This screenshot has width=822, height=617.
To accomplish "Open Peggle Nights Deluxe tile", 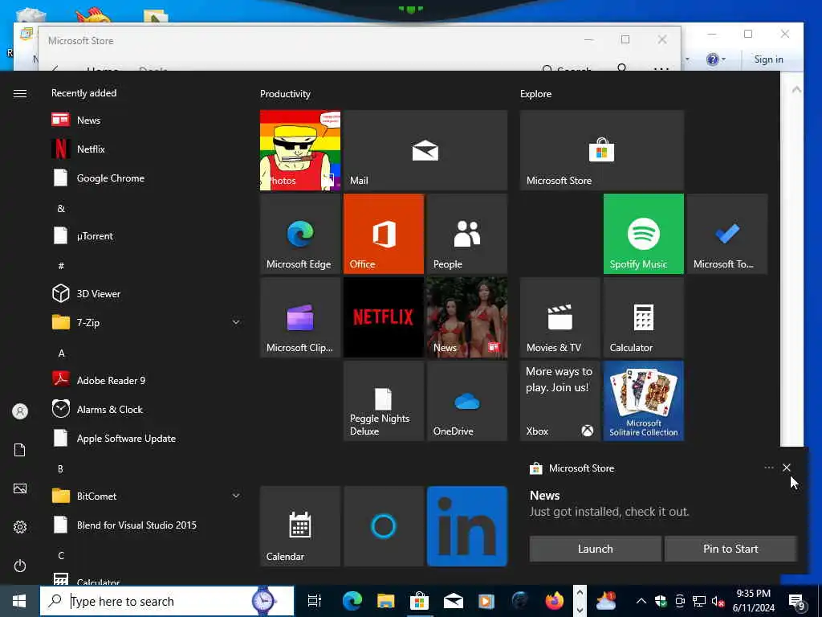I will 383,401.
